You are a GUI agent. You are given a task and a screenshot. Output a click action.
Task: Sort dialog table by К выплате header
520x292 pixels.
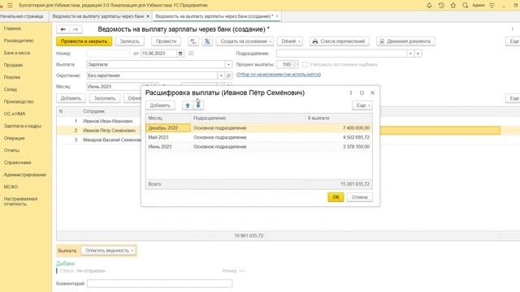pyautogui.click(x=339, y=118)
